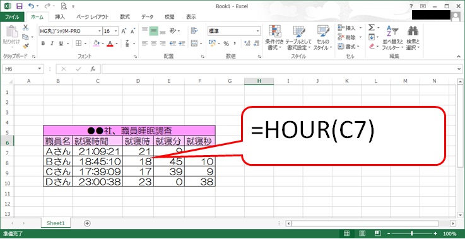Merge and center the selected cells
Screen dimensions: 465x239
tap(194, 44)
